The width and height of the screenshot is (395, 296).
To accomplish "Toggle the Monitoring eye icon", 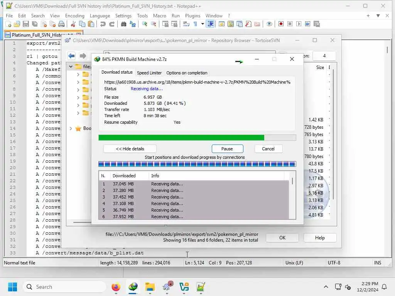I will (269, 24).
